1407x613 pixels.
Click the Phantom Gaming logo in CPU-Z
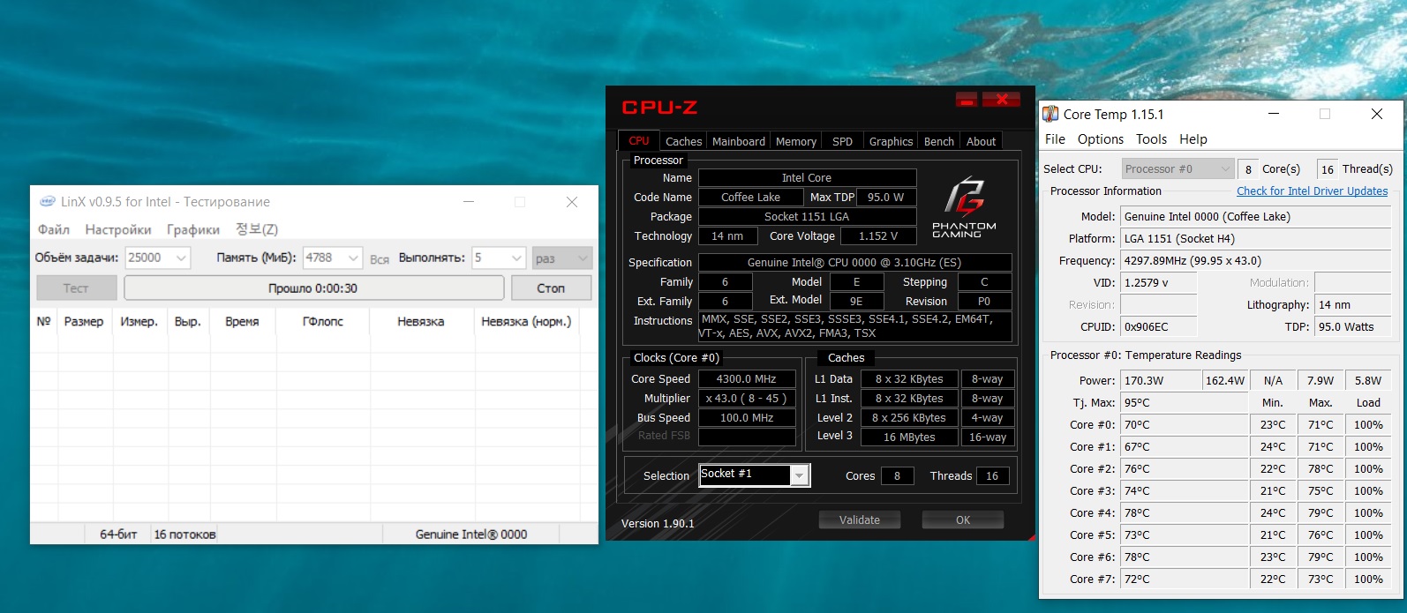pyautogui.click(x=964, y=207)
